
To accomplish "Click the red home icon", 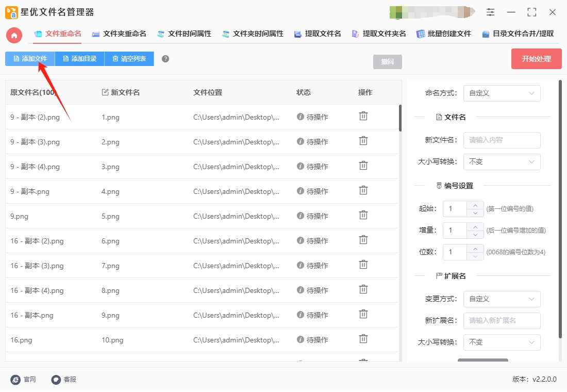I will coord(14,35).
